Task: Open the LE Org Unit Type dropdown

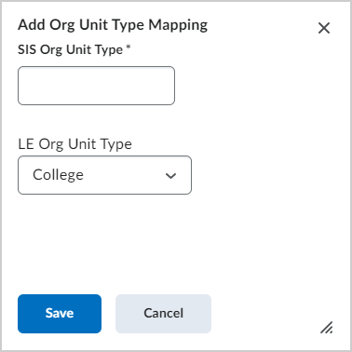Action: pos(104,175)
